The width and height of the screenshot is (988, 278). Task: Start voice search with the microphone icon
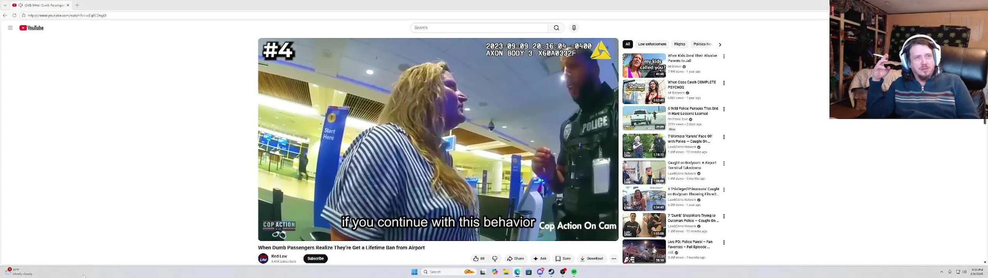coord(574,28)
